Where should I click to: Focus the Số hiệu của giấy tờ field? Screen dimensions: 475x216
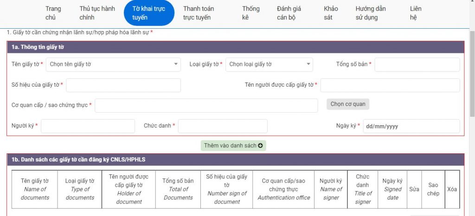(123, 85)
